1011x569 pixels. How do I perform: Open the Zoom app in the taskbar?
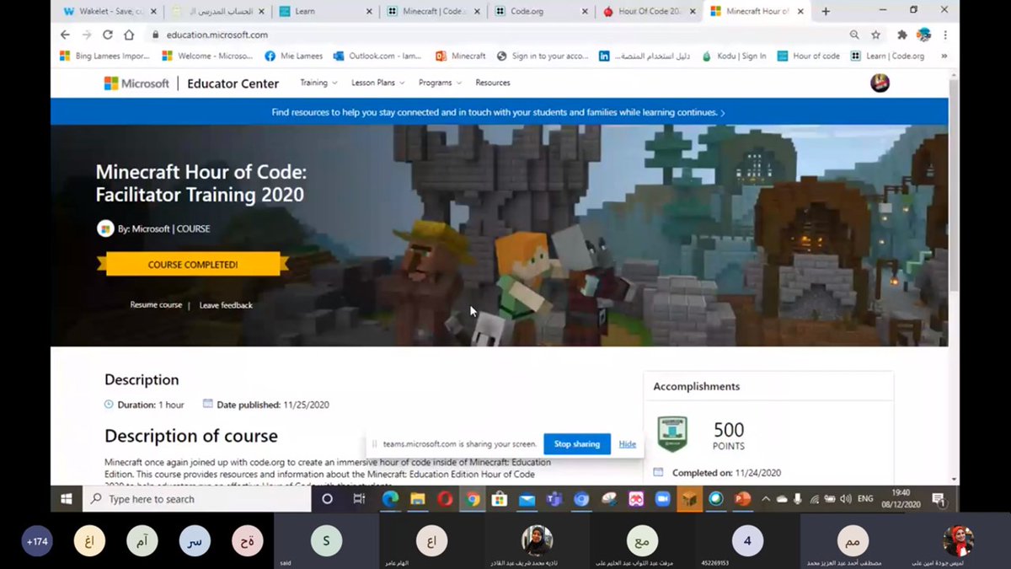coord(662,500)
